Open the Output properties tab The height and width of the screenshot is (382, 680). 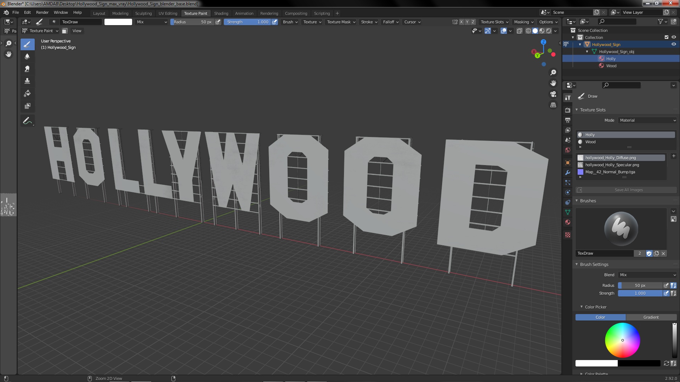pyautogui.click(x=568, y=120)
